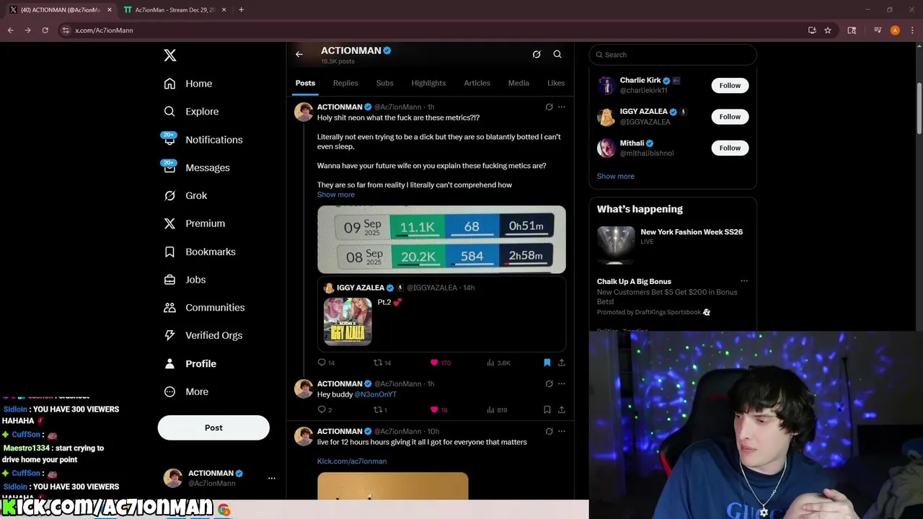Bookmark the Hey buddy post
Viewport: 923px width, 519px height.
[x=547, y=409]
